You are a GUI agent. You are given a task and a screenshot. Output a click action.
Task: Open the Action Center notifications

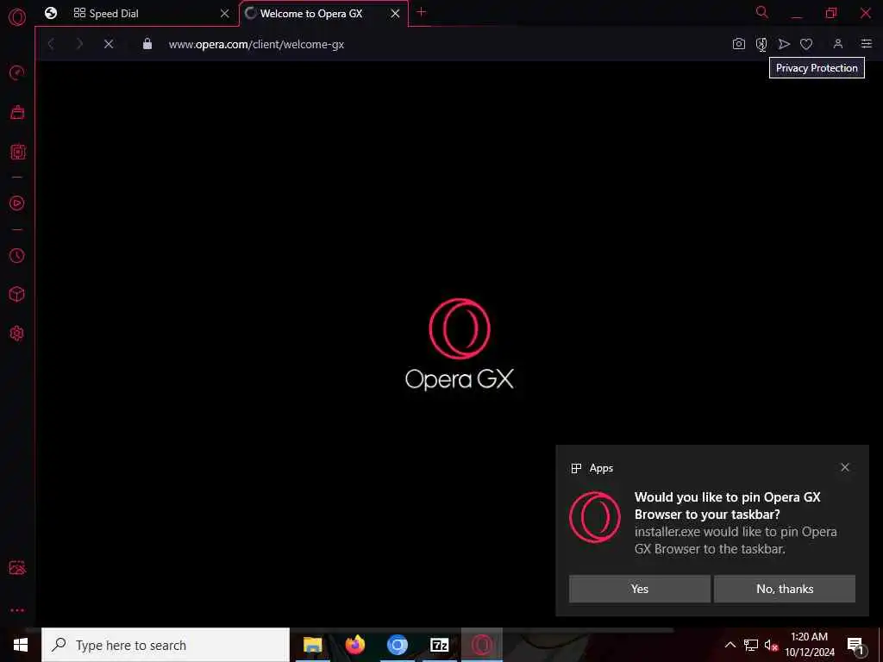[855, 645]
